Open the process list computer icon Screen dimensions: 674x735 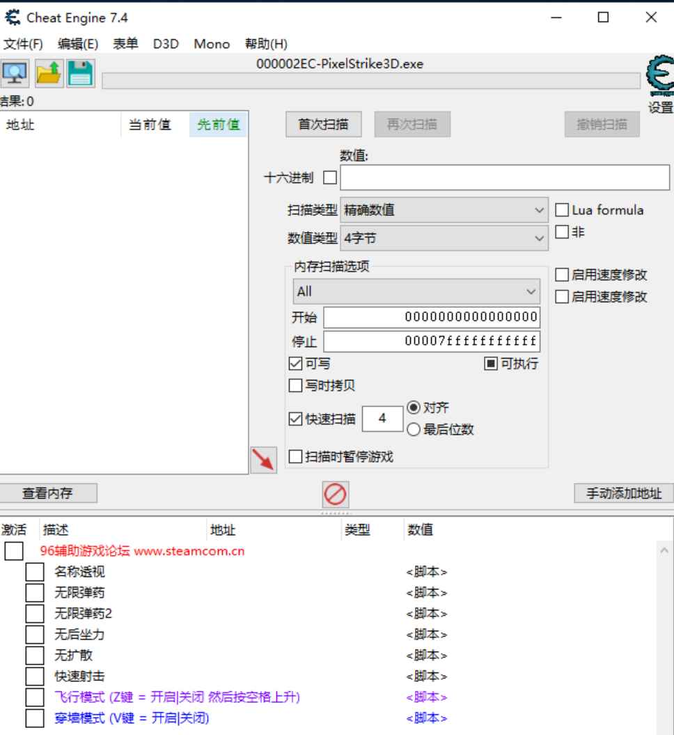tap(15, 74)
